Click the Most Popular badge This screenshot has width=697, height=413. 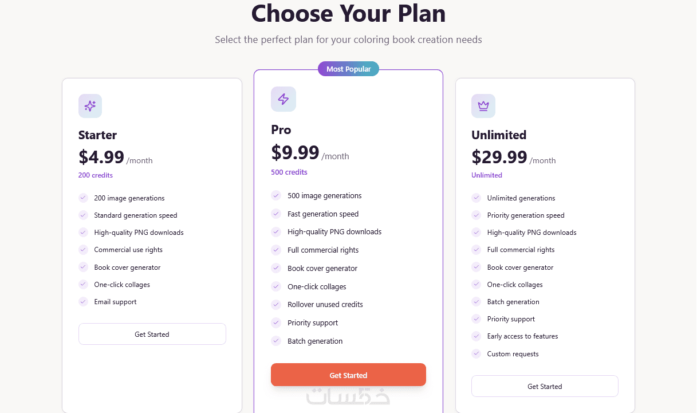348,69
